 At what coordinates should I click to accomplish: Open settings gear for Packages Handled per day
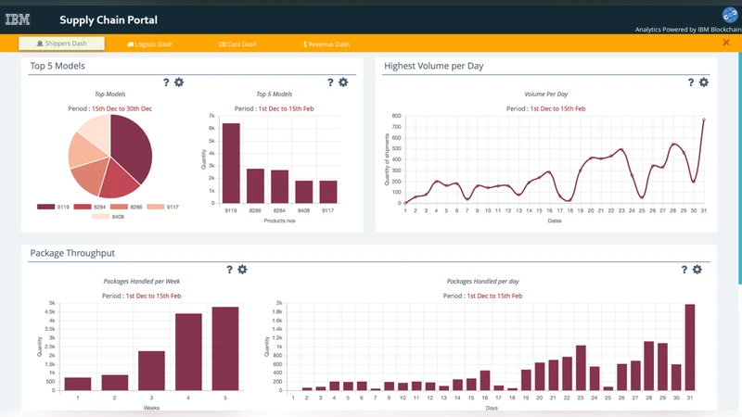click(697, 270)
